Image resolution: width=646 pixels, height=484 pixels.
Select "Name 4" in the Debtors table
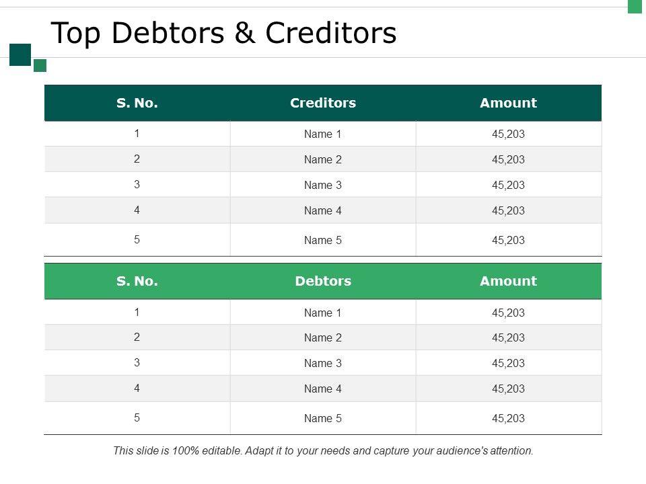tap(323, 389)
